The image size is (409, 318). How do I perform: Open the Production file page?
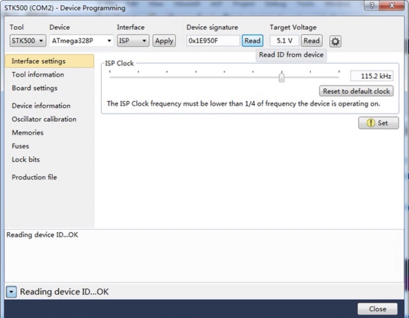(x=34, y=177)
